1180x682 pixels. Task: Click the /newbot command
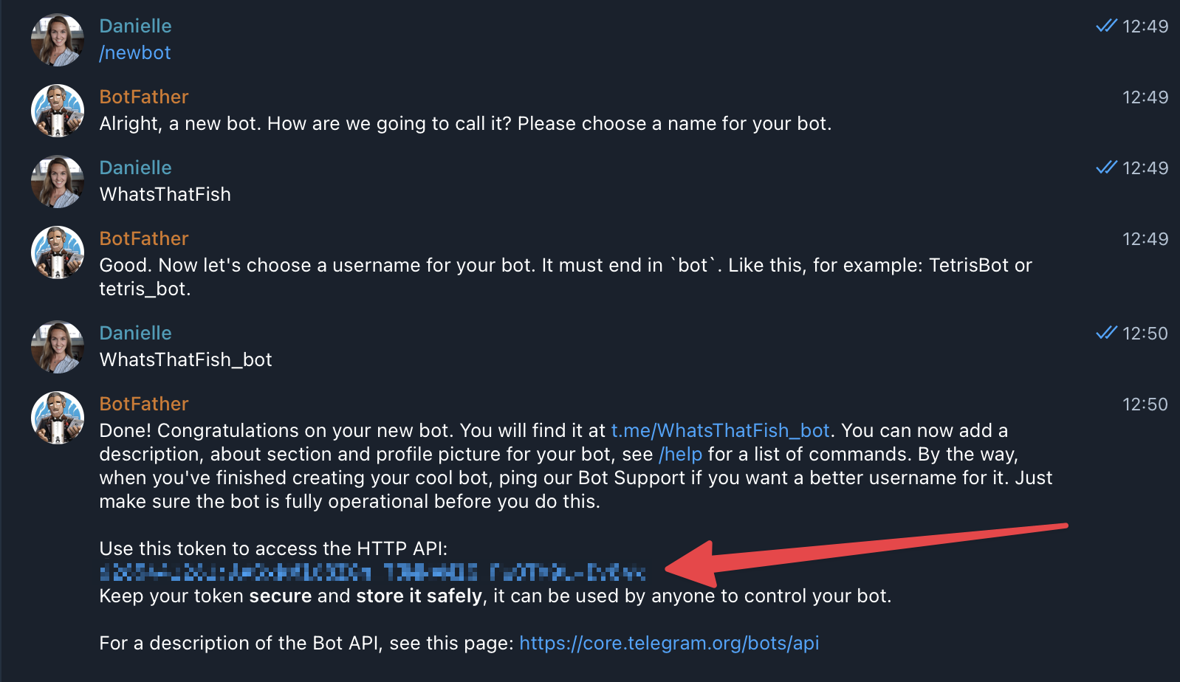[x=134, y=52]
